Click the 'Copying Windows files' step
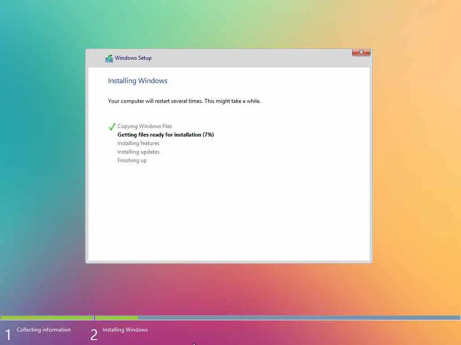Image resolution: width=461 pixels, height=345 pixels. pyautogui.click(x=145, y=126)
